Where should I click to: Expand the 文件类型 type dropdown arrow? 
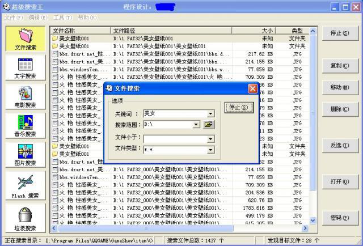[x=210, y=150]
